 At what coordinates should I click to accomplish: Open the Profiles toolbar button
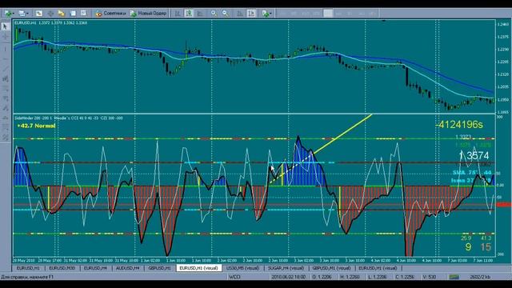tap(22, 14)
